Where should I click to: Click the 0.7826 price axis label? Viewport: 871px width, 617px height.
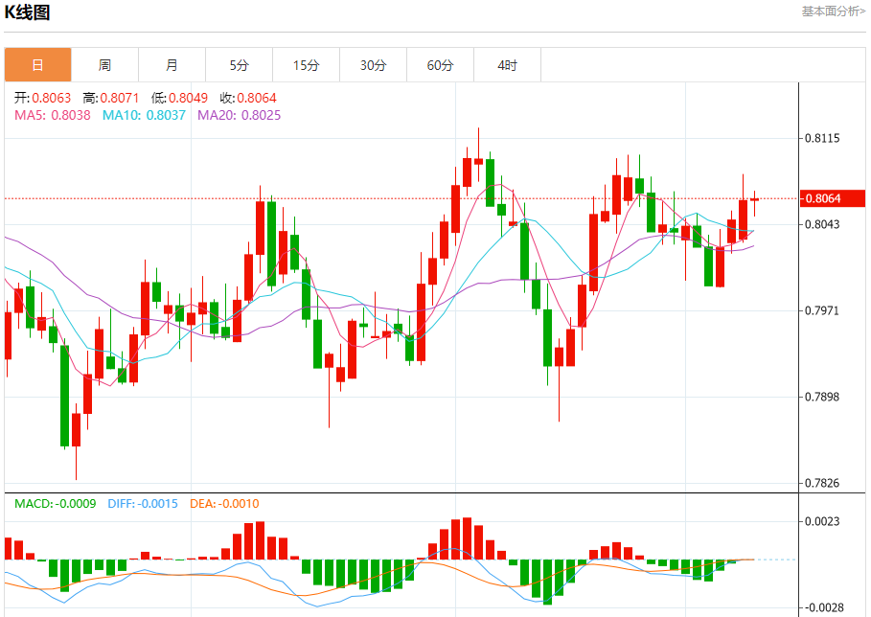coord(822,483)
